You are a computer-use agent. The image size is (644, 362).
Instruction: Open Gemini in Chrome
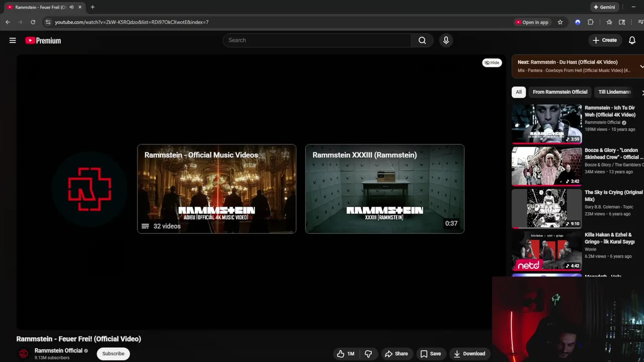tap(604, 7)
